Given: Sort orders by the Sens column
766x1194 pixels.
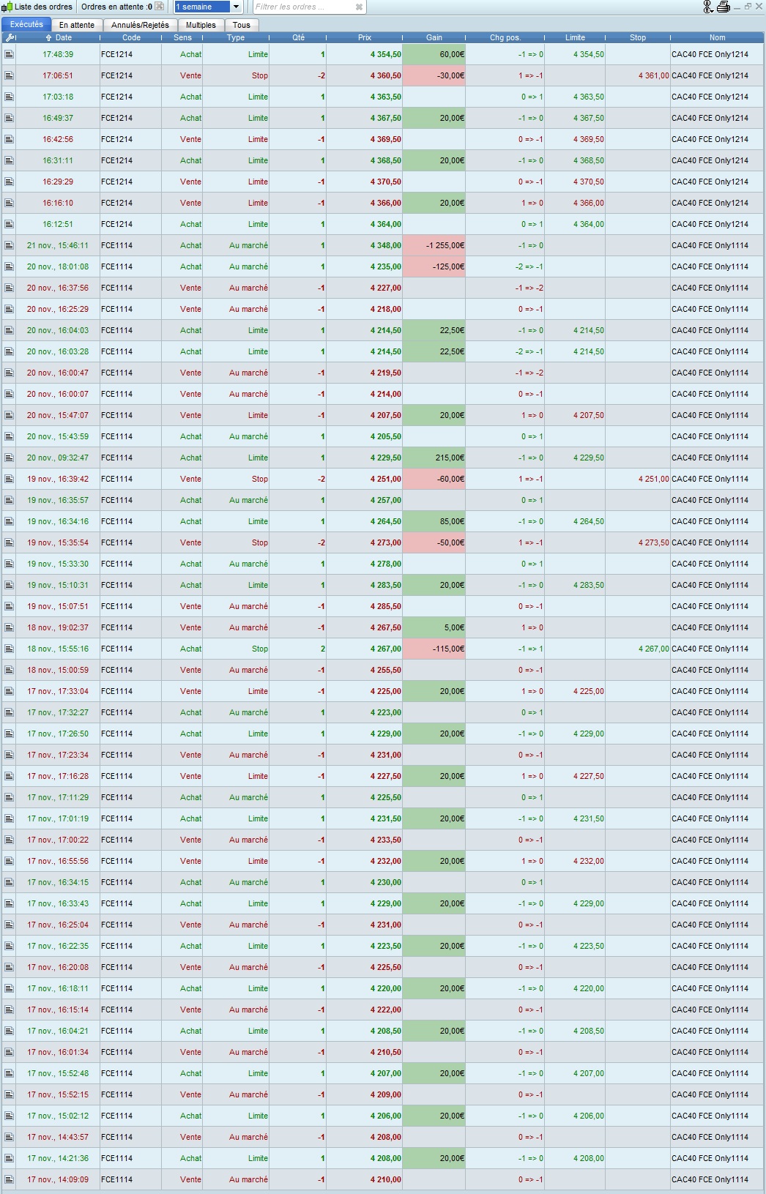Looking at the screenshot, I should pyautogui.click(x=182, y=37).
